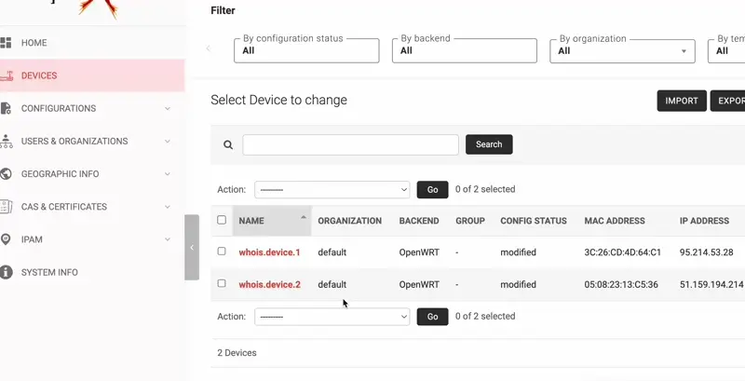Sort by the IP Address column header
745x381 pixels.
pyautogui.click(x=704, y=221)
